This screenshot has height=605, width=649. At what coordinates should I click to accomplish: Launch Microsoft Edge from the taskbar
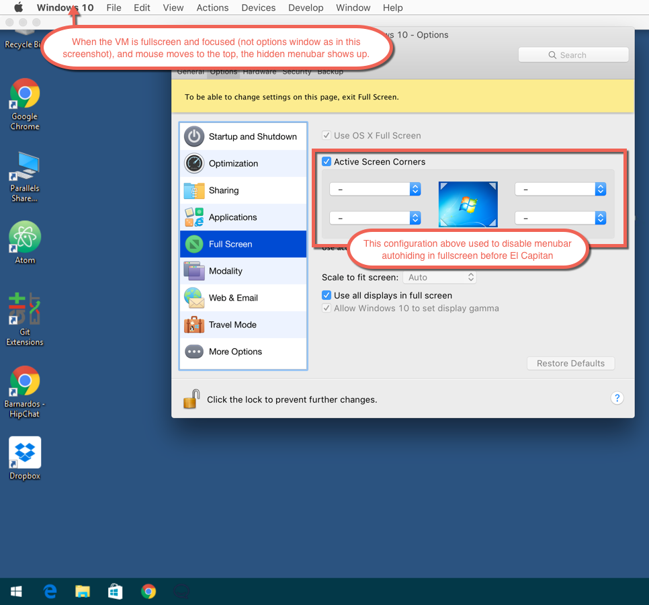click(x=50, y=592)
